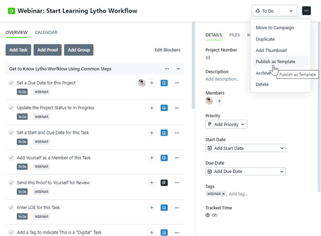Open the three-dot menu for Enter LOE for this Task
This screenshot has width=321, height=236.
(177, 207)
